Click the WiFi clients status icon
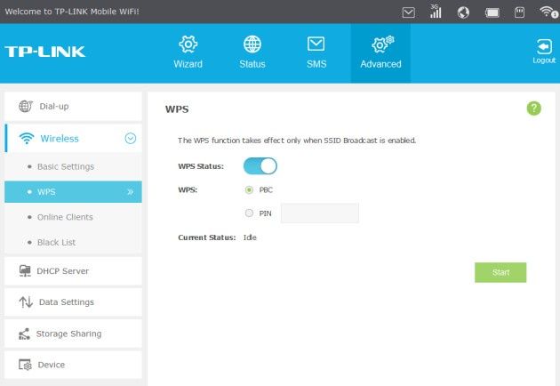 tap(549, 12)
